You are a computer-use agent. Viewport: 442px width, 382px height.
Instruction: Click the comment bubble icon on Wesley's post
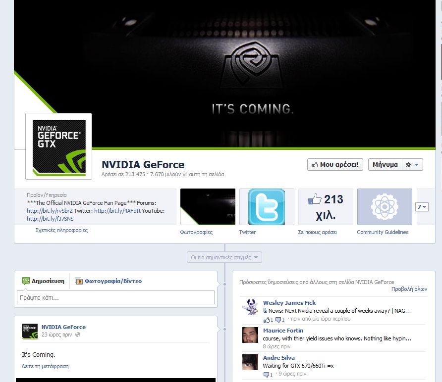pos(278,320)
